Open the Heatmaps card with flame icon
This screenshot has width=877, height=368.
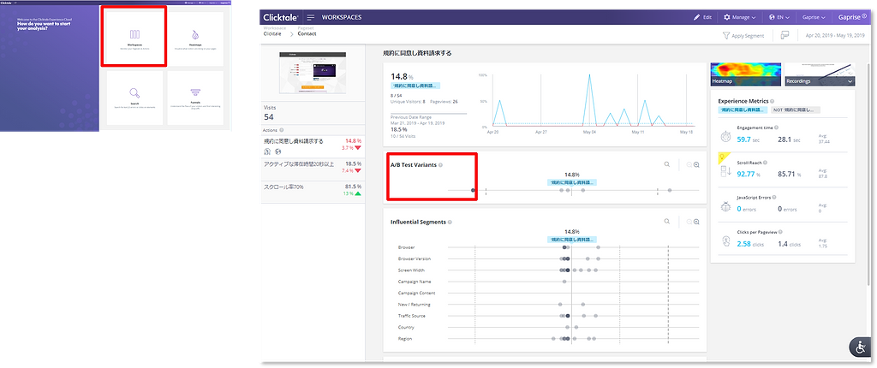[x=195, y=39]
